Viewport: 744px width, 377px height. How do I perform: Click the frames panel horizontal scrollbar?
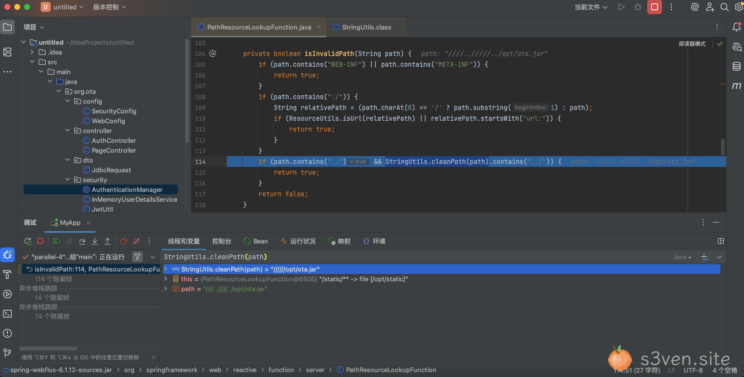pos(48,349)
